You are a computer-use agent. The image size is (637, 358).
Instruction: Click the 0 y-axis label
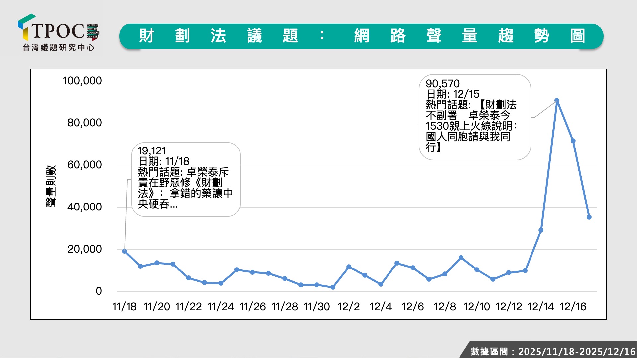(99, 291)
